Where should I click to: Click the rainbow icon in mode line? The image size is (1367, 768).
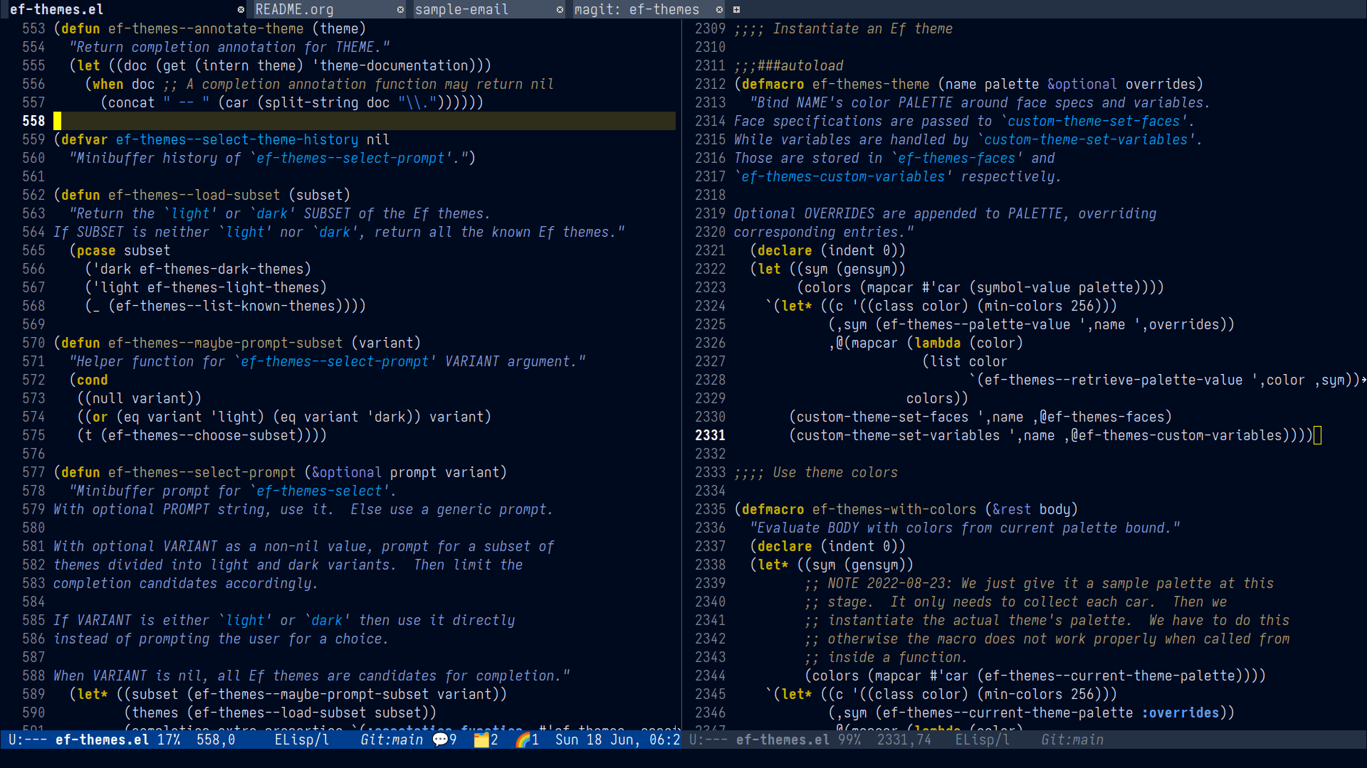click(x=523, y=740)
